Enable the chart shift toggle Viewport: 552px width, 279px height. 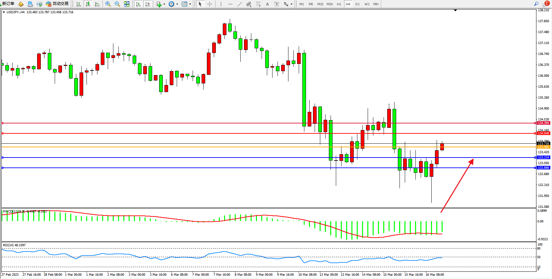[148, 4]
